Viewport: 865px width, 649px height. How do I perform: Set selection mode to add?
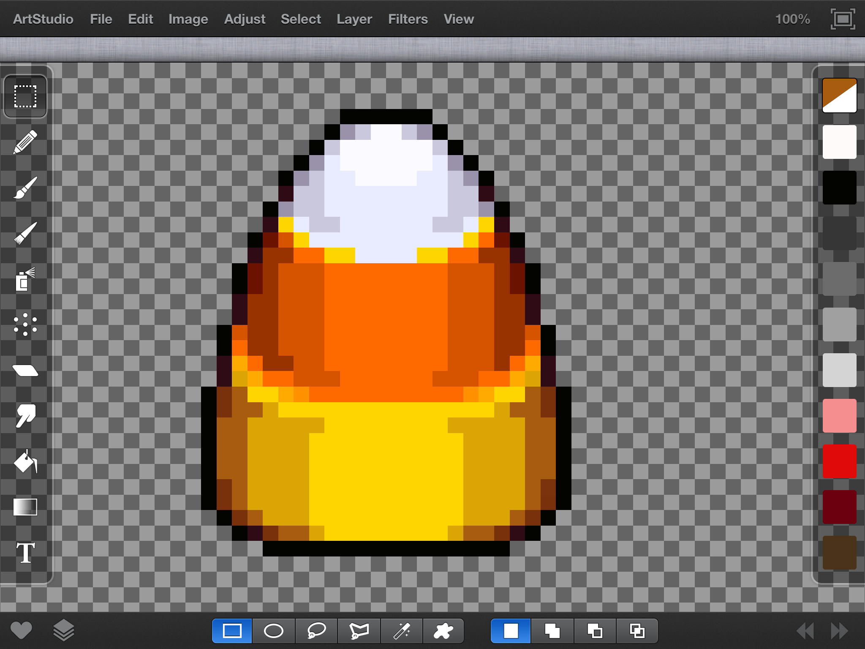[552, 631]
